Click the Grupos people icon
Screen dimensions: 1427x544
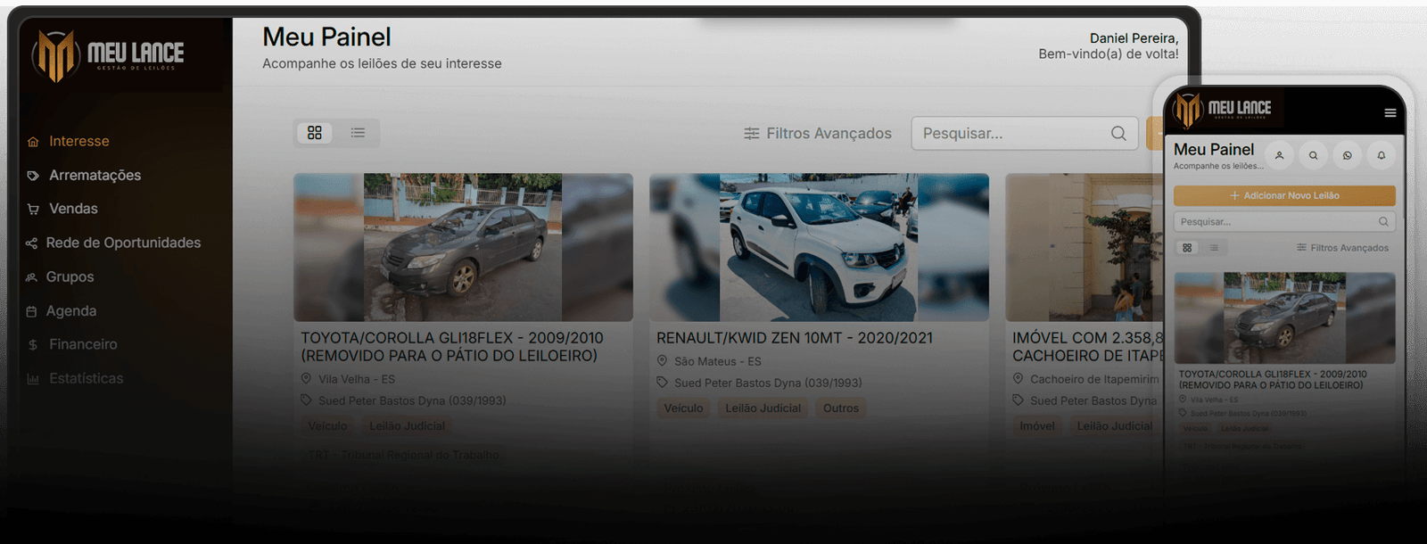coord(31,277)
